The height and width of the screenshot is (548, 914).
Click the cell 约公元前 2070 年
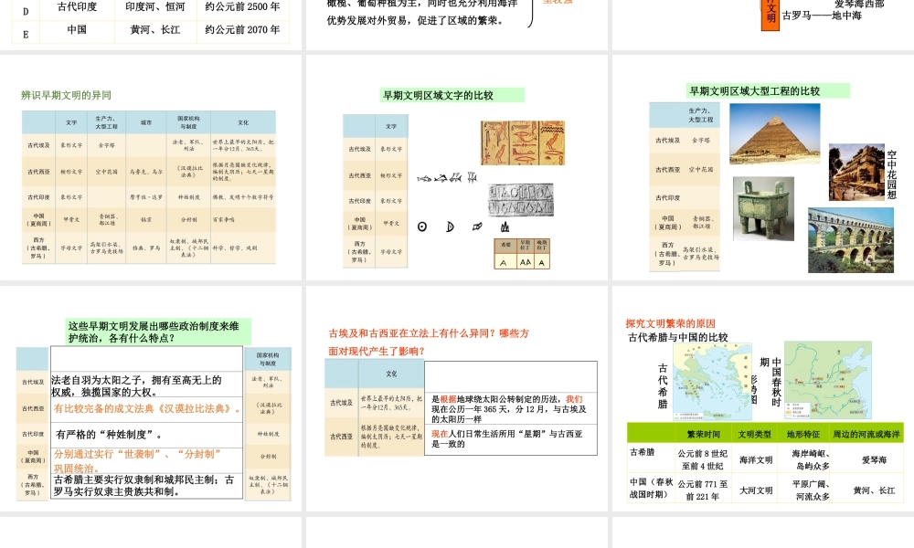click(x=242, y=30)
